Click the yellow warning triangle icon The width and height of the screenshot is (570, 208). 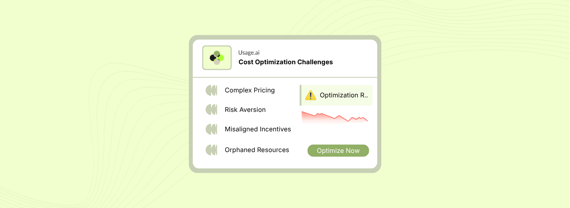tap(310, 96)
